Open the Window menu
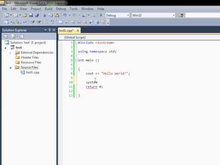The image size is (220, 165). pos(87,9)
